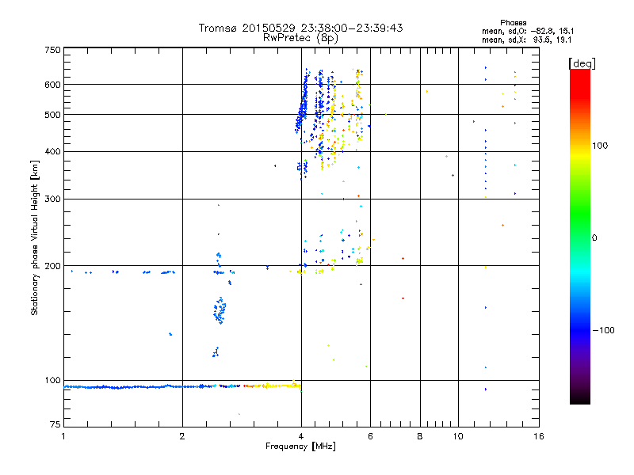
Task: Click the phase colorbar gradient
Action: click(580, 237)
